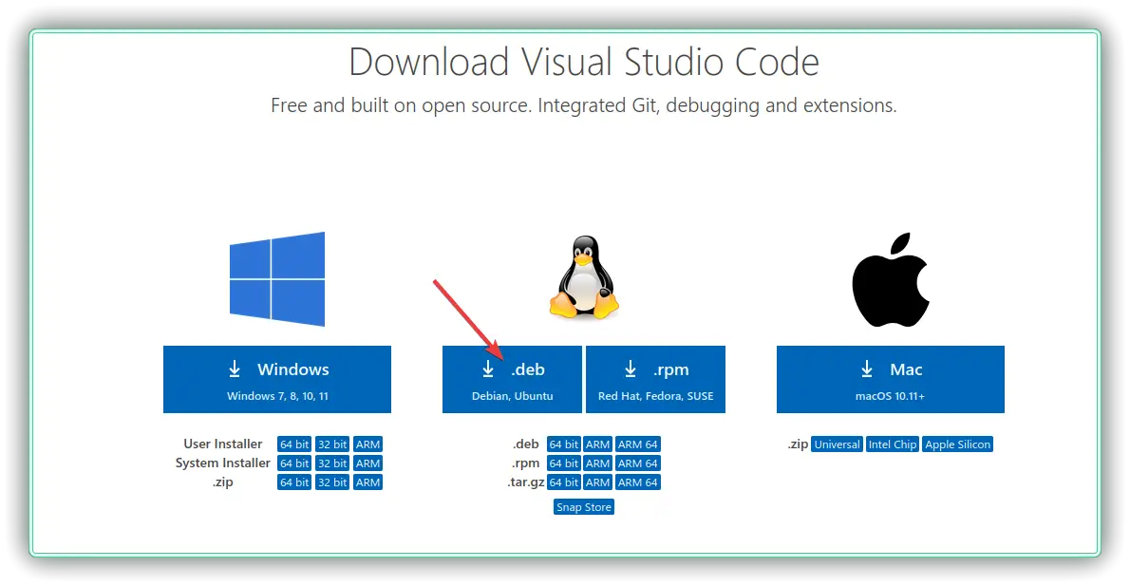
Task: Choose Windows .zip ARM
Action: click(x=367, y=482)
